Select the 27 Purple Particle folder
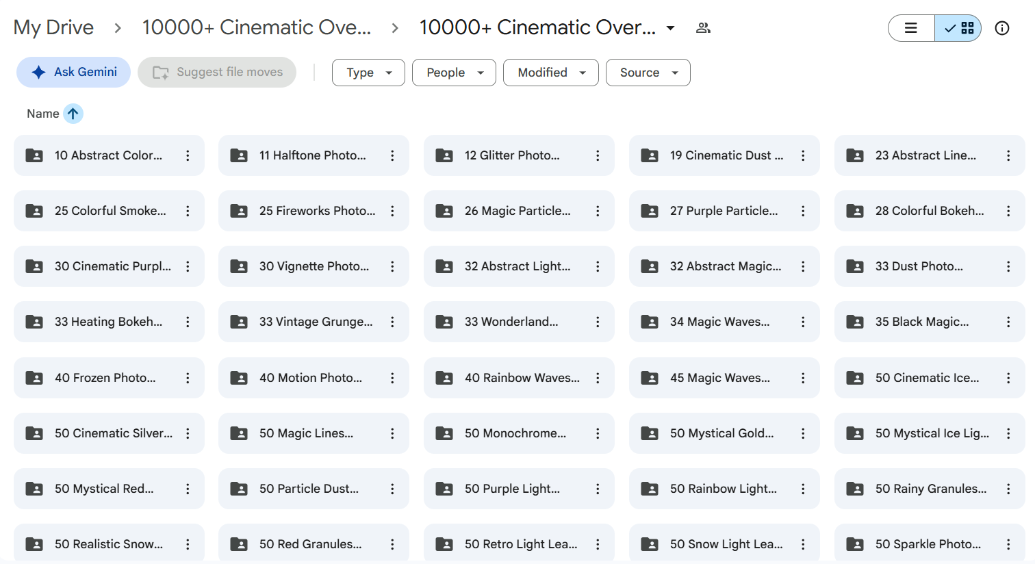Image resolution: width=1035 pixels, height=564 pixels. coord(724,211)
